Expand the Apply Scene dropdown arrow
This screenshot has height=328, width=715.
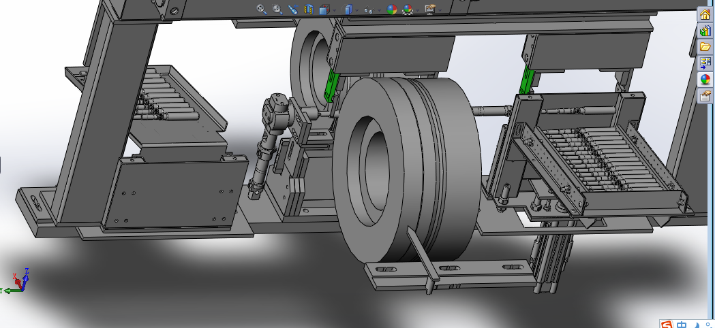pyautogui.click(x=417, y=10)
